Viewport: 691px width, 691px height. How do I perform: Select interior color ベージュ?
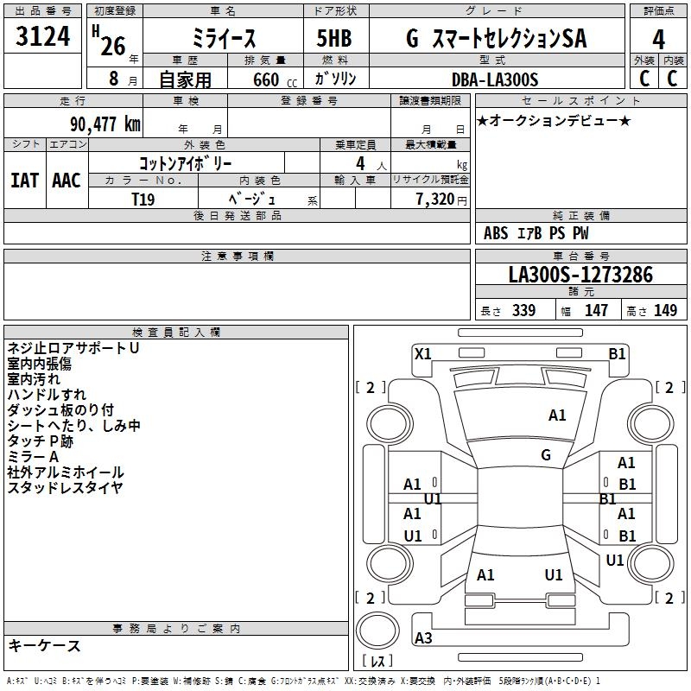(252, 200)
